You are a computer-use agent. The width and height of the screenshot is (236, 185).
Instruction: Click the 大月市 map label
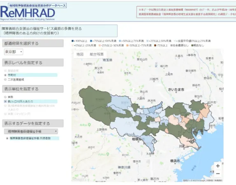click(78, 137)
